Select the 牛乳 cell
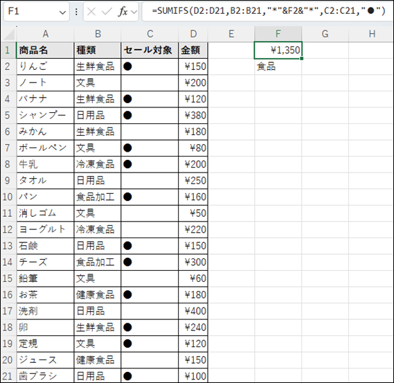 pos(45,164)
